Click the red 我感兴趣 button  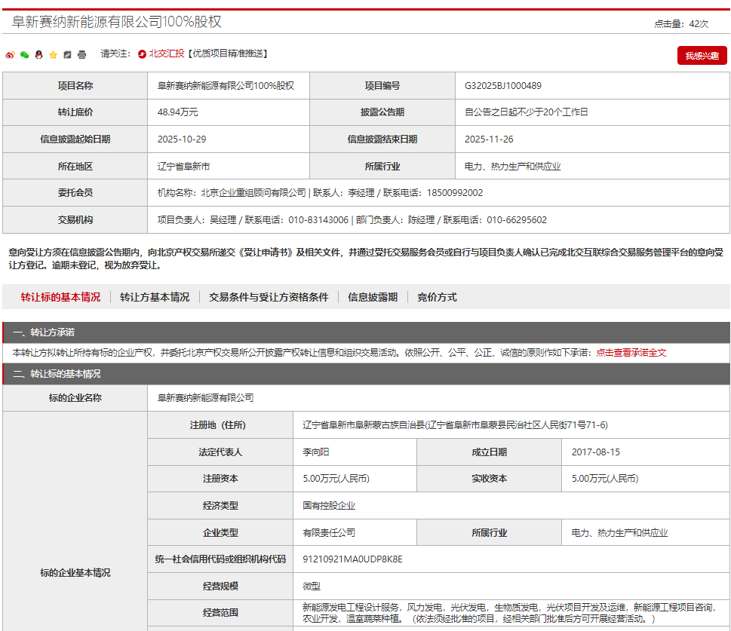pos(702,54)
